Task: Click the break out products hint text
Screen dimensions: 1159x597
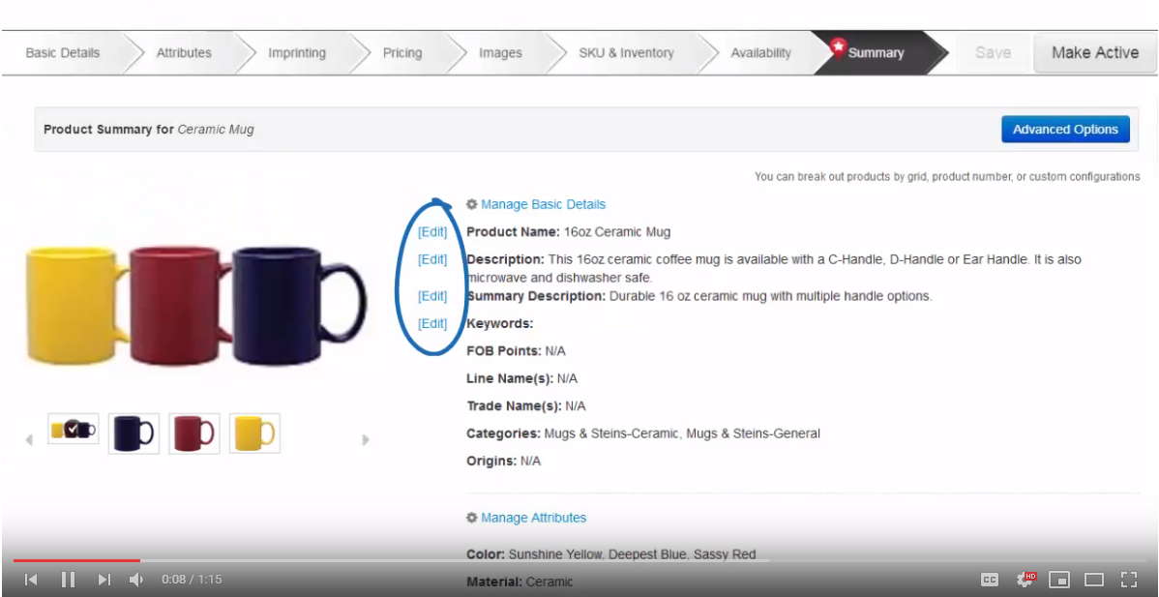Action: [947, 177]
